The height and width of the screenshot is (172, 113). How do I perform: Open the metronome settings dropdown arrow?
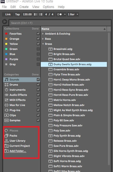[x=65, y=14]
